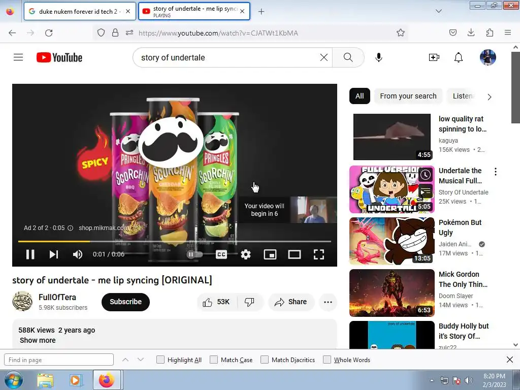This screenshot has height=390, width=520.
Task: Open the Pokémon But Ugly thumbnail
Action: pyautogui.click(x=392, y=241)
